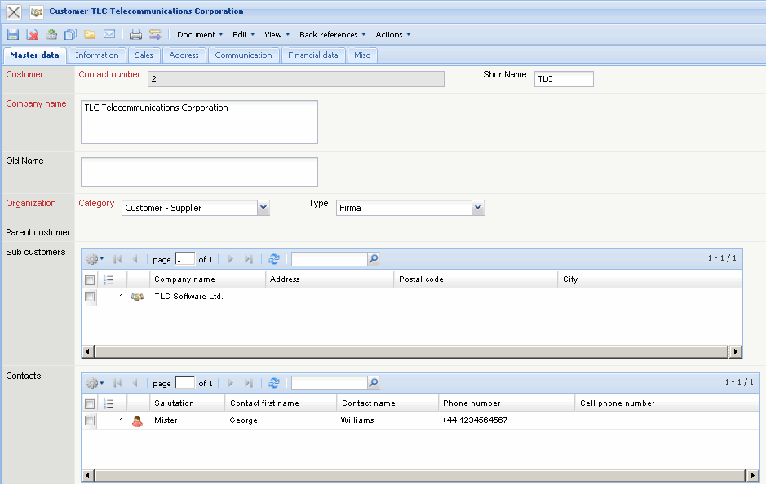Click the search magnifier in Contacts grid
Screen dimensions: 766x484
pyautogui.click(x=374, y=383)
